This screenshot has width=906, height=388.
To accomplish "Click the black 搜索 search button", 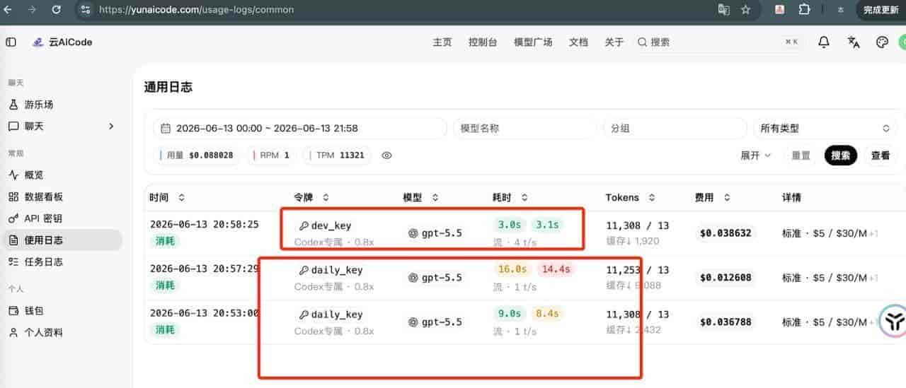I will point(841,155).
